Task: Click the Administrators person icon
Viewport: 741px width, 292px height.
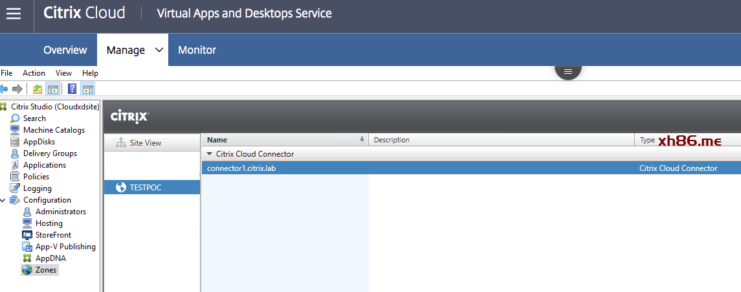Action: click(27, 212)
